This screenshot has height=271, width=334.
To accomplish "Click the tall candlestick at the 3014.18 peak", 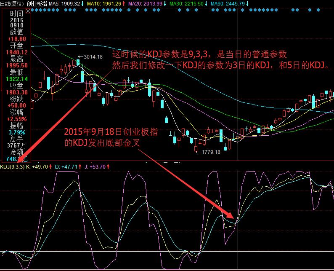I will point(78,62).
